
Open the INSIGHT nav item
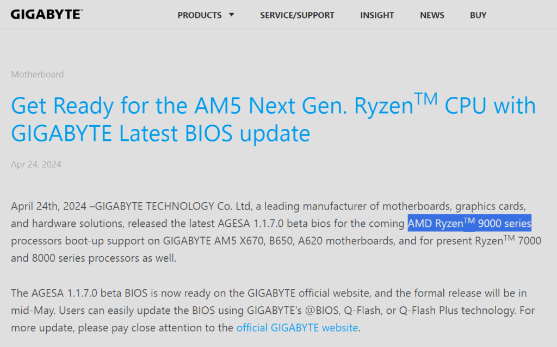(377, 15)
